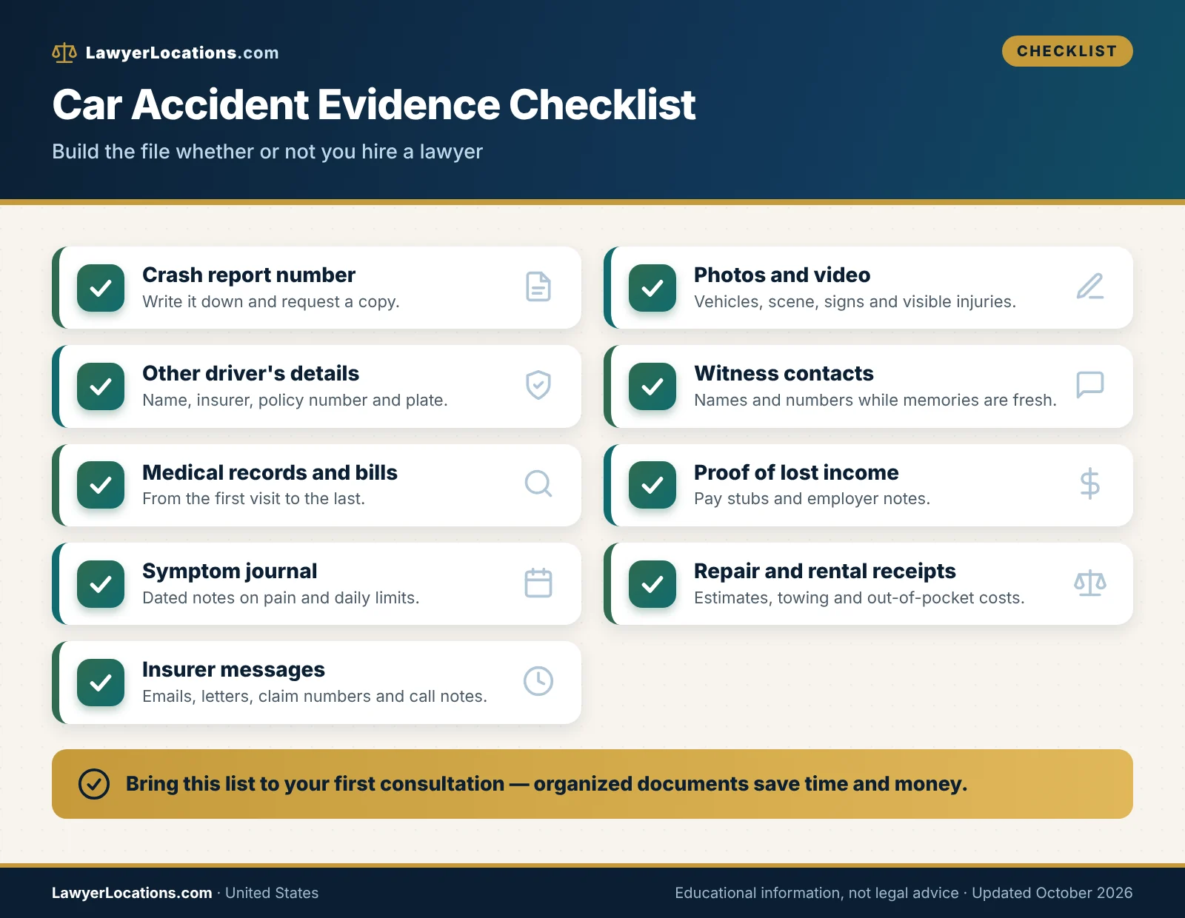
Task: Click the subtitle 'Build the file whether or not you hire a lawyer'
Action: click(267, 152)
